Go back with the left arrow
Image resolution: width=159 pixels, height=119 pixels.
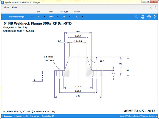[x=151, y=7]
